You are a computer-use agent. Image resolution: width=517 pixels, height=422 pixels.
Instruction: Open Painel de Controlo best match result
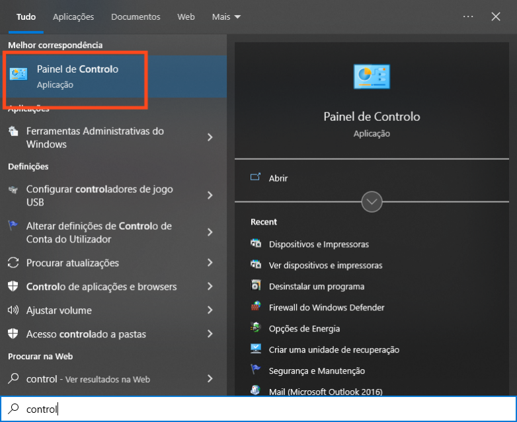pos(77,77)
